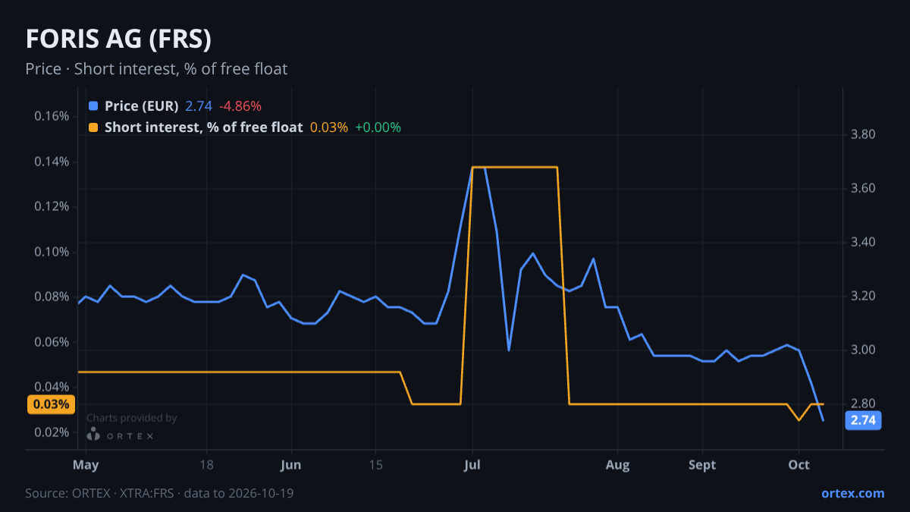Click the 18 date label on time axis
Screen dimensions: 910x512
coord(206,465)
